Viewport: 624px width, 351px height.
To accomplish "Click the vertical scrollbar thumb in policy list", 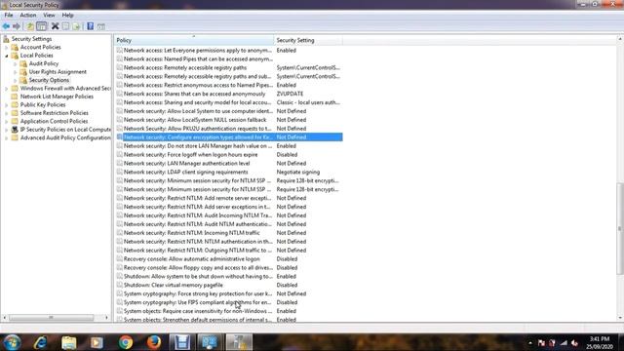I will (x=620, y=228).
